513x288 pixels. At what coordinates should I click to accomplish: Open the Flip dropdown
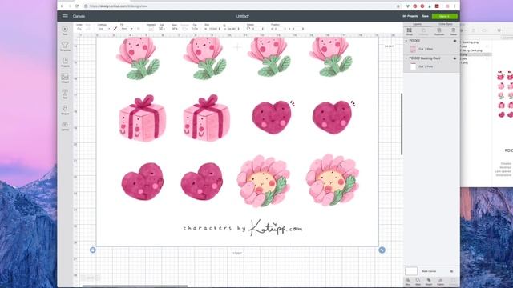coord(195,29)
